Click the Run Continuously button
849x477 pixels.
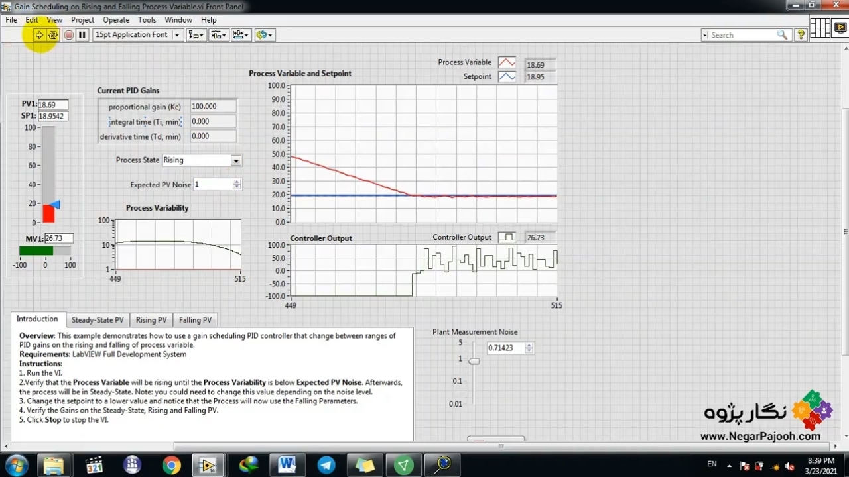click(x=53, y=35)
